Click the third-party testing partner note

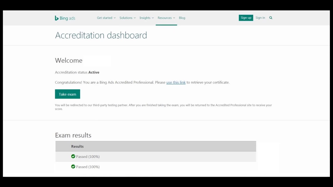(x=163, y=107)
